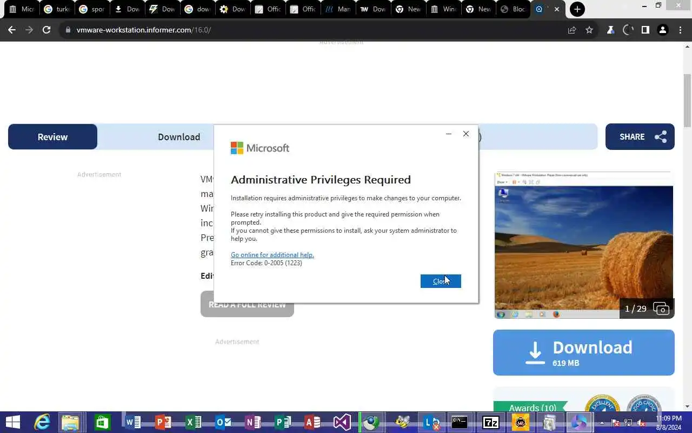
Task: Open File Explorer from the taskbar
Action: point(71,422)
